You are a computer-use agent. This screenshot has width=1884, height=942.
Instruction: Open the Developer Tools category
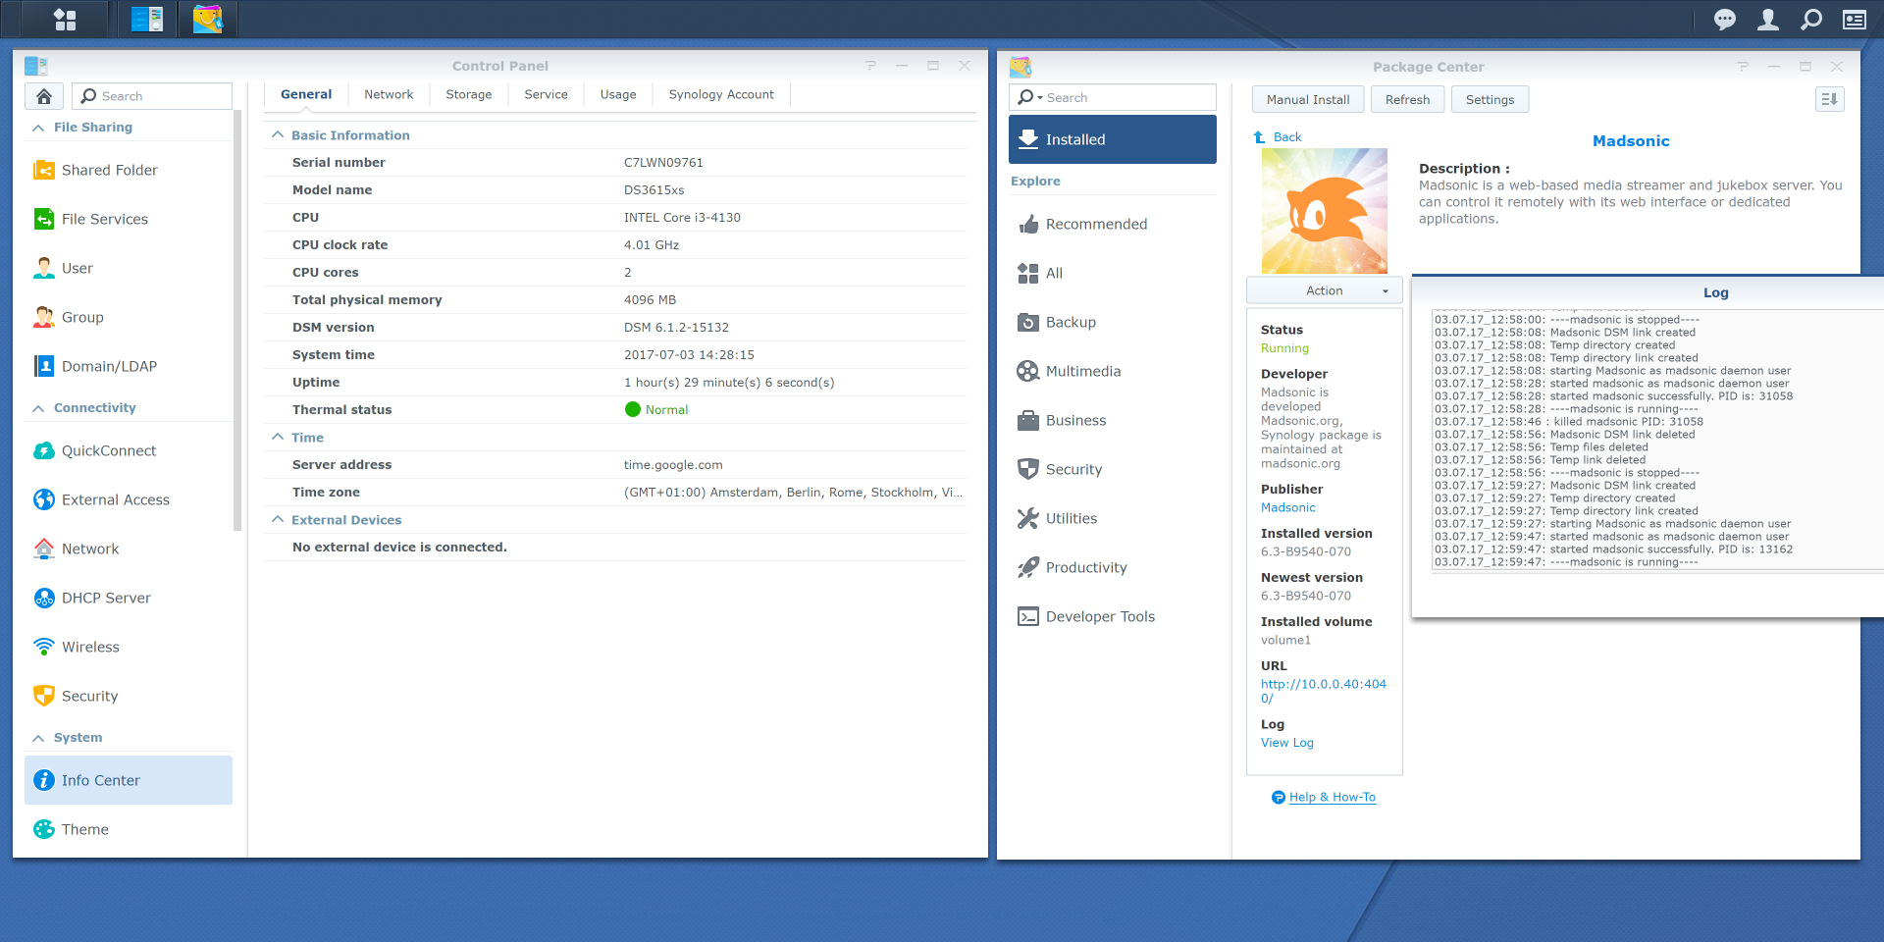point(1099,616)
